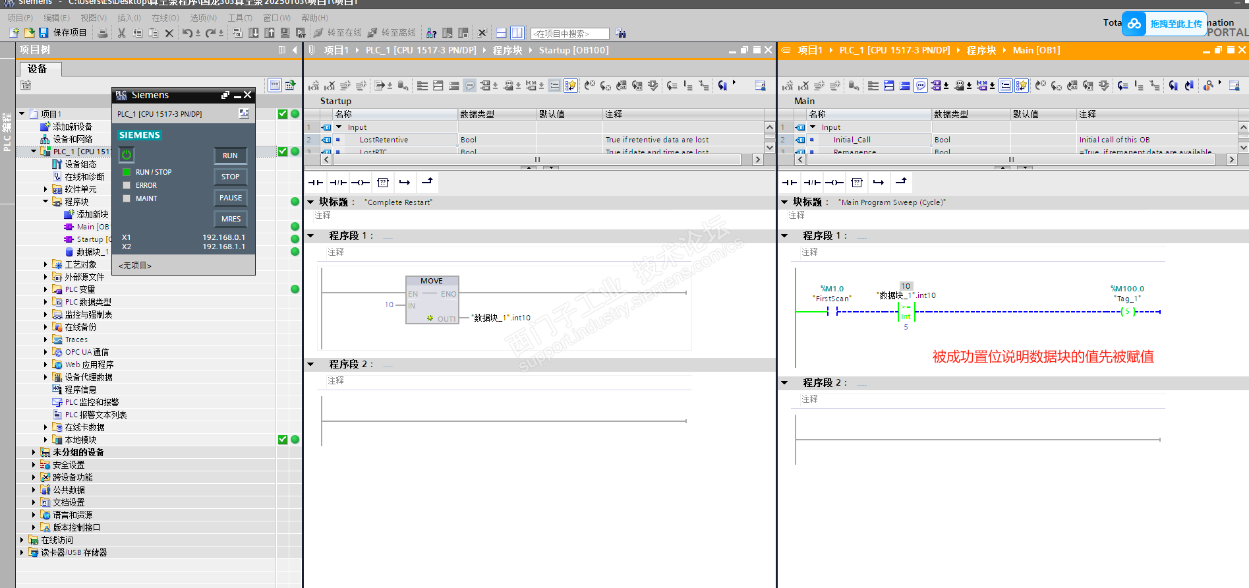Expand the 未分组的设备 node
1249x588 pixels.
pos(34,452)
